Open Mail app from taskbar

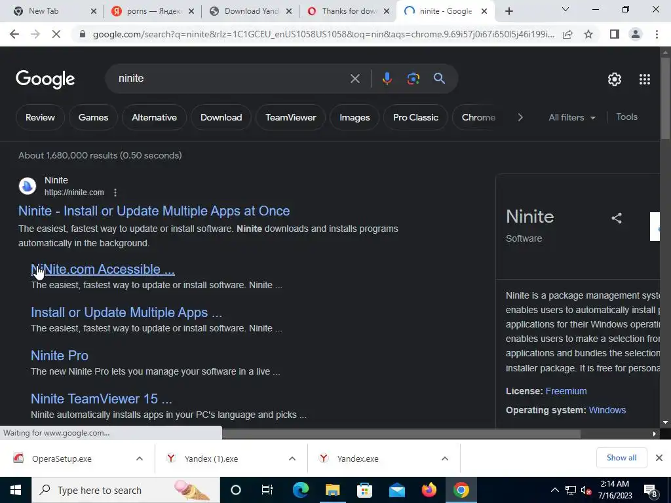(x=396, y=490)
